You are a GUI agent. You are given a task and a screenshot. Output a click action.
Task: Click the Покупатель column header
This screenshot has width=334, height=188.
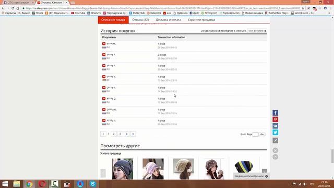pyautogui.click(x=109, y=37)
